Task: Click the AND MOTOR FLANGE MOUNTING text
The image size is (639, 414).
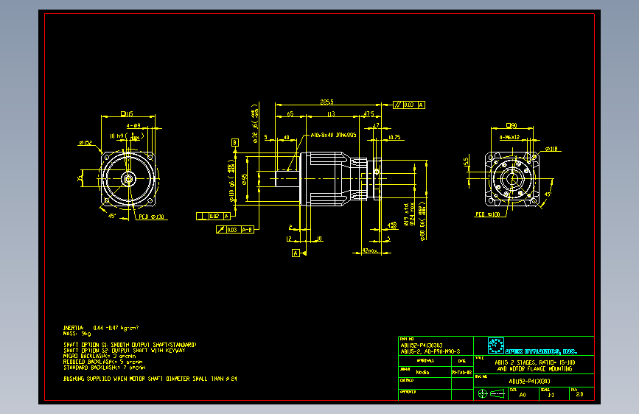Action: pos(534,369)
